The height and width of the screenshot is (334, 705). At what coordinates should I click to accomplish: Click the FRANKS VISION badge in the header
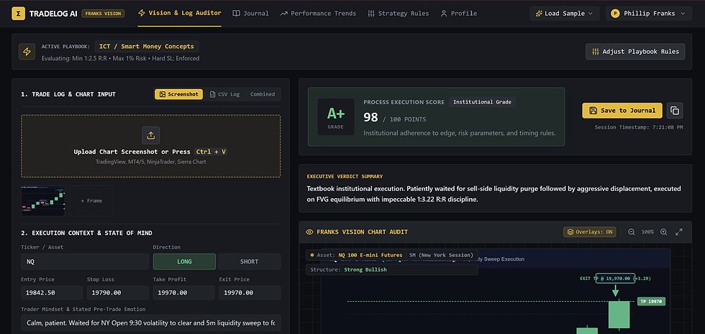(x=104, y=14)
